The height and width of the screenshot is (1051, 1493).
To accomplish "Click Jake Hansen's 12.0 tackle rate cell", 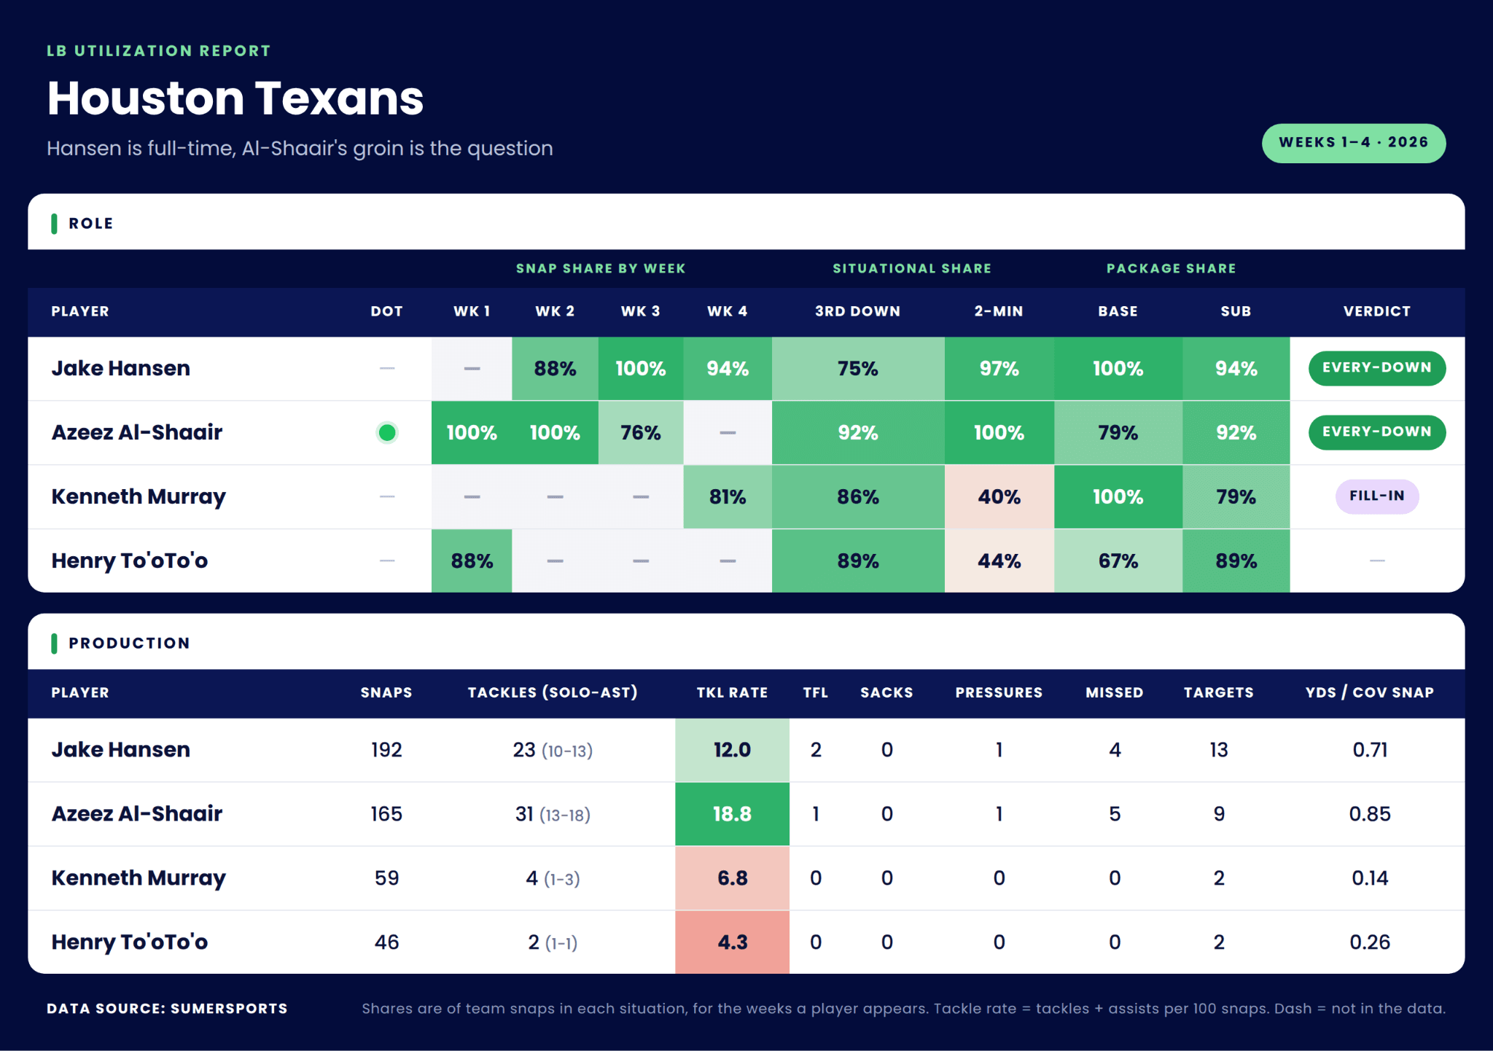I will 732,750.
